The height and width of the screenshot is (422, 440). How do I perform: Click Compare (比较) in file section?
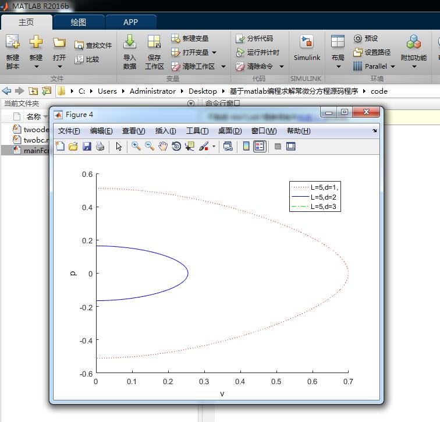pos(87,59)
